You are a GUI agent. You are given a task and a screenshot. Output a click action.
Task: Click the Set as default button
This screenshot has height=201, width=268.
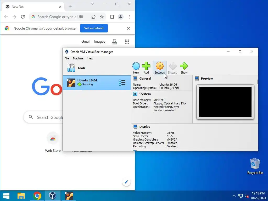[94, 28]
